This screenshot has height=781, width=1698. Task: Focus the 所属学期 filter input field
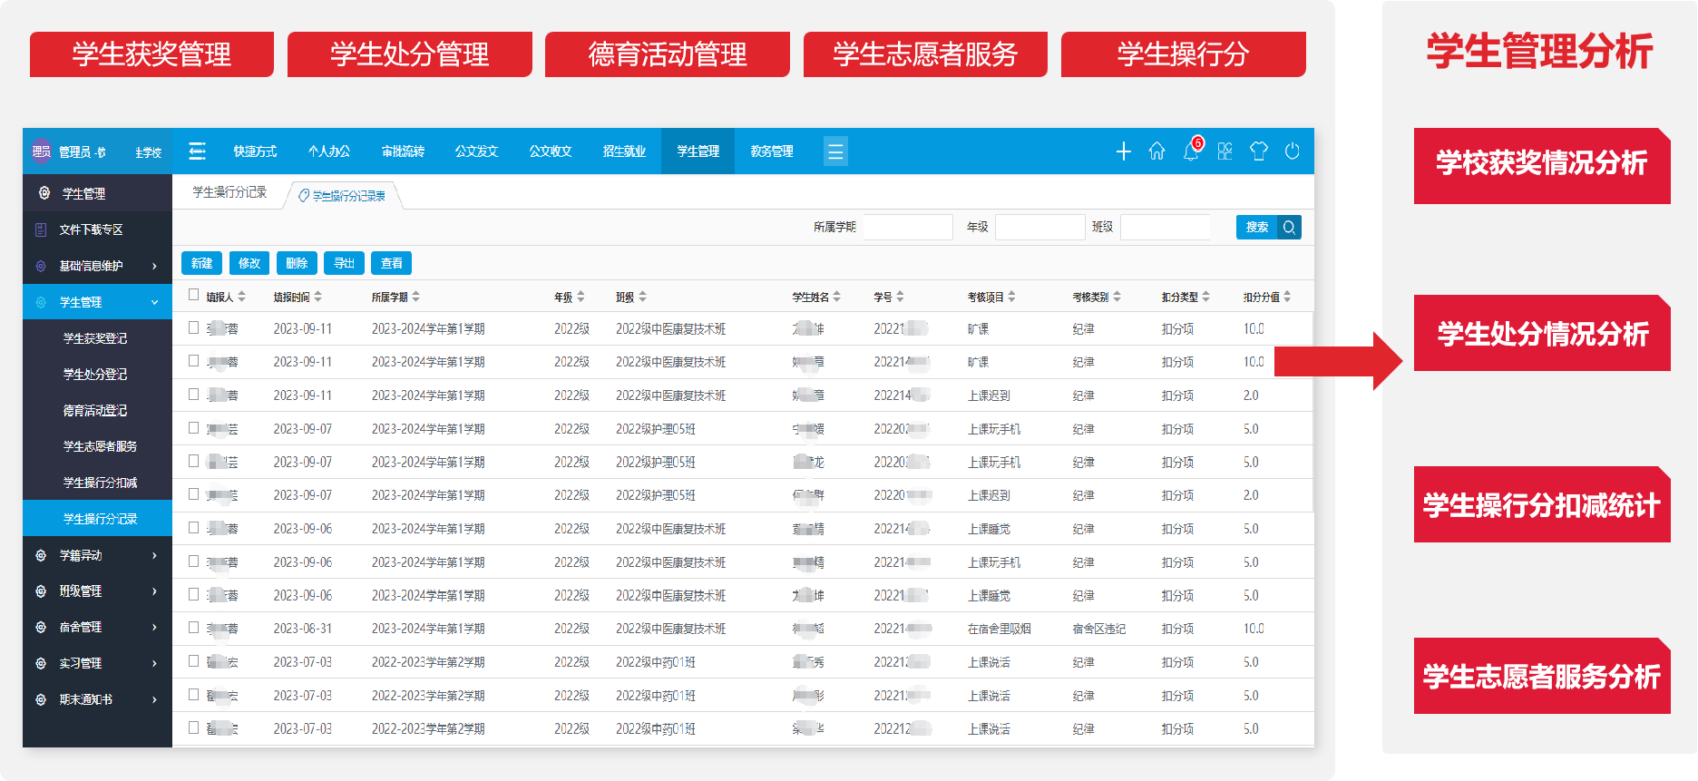click(907, 227)
